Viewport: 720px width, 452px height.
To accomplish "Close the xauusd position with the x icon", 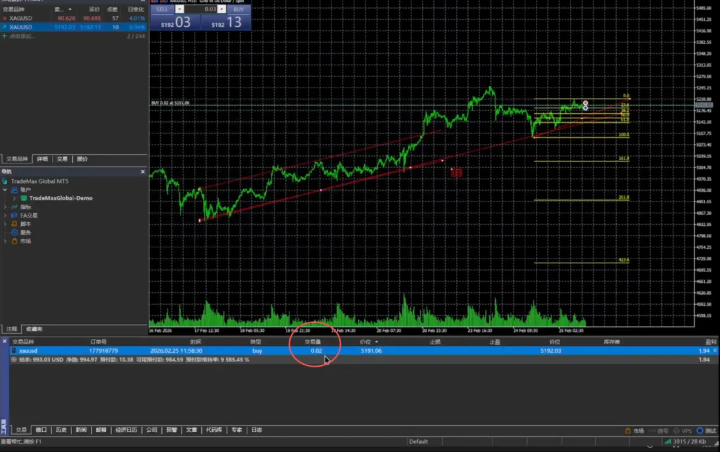I will pyautogui.click(x=715, y=350).
